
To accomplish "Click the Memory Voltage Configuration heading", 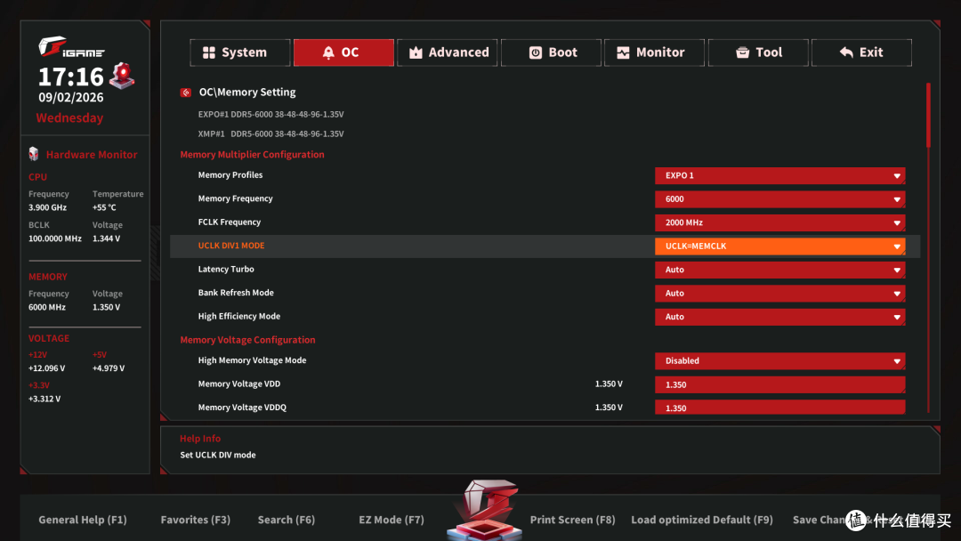I will 247,340.
